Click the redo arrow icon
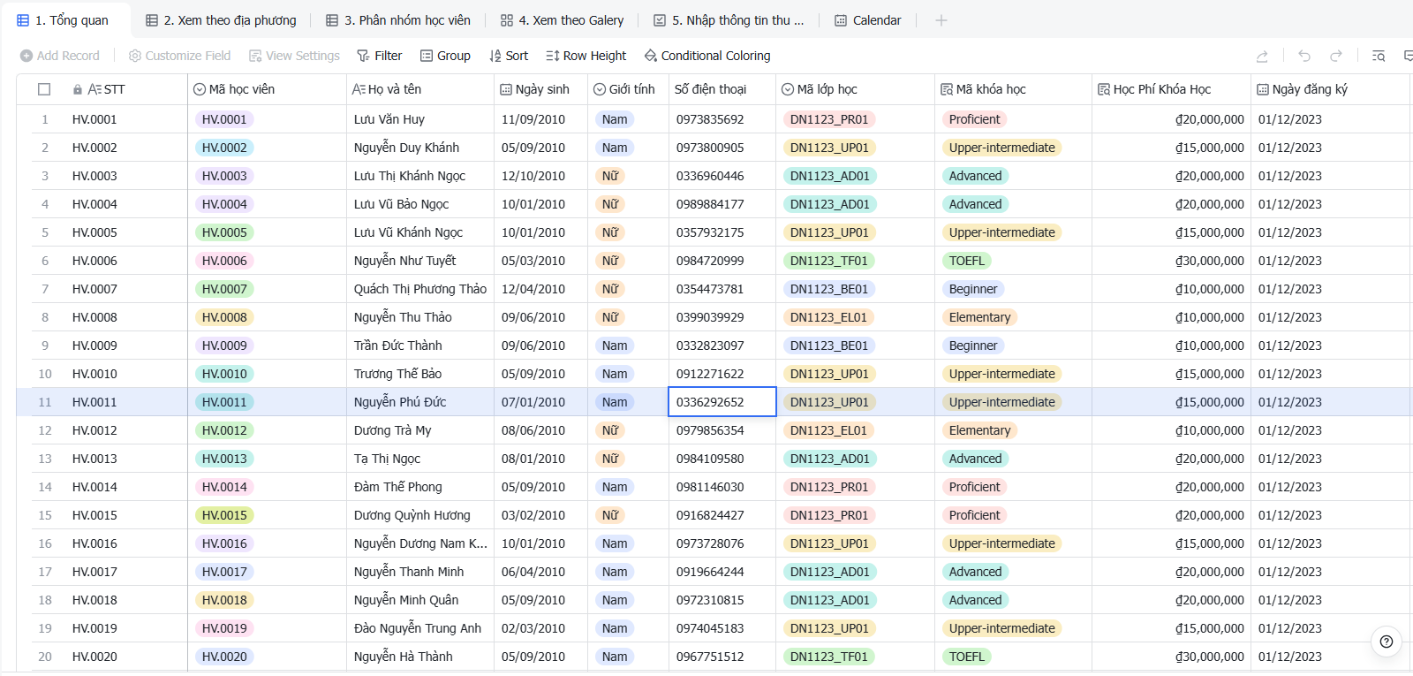Screen dimensions: 1413x676 click(x=1336, y=56)
